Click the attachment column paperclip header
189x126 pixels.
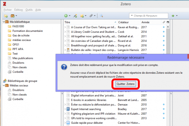pos(164,22)
